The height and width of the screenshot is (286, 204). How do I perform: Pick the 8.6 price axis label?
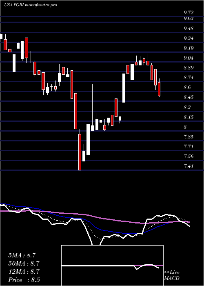(187, 87)
